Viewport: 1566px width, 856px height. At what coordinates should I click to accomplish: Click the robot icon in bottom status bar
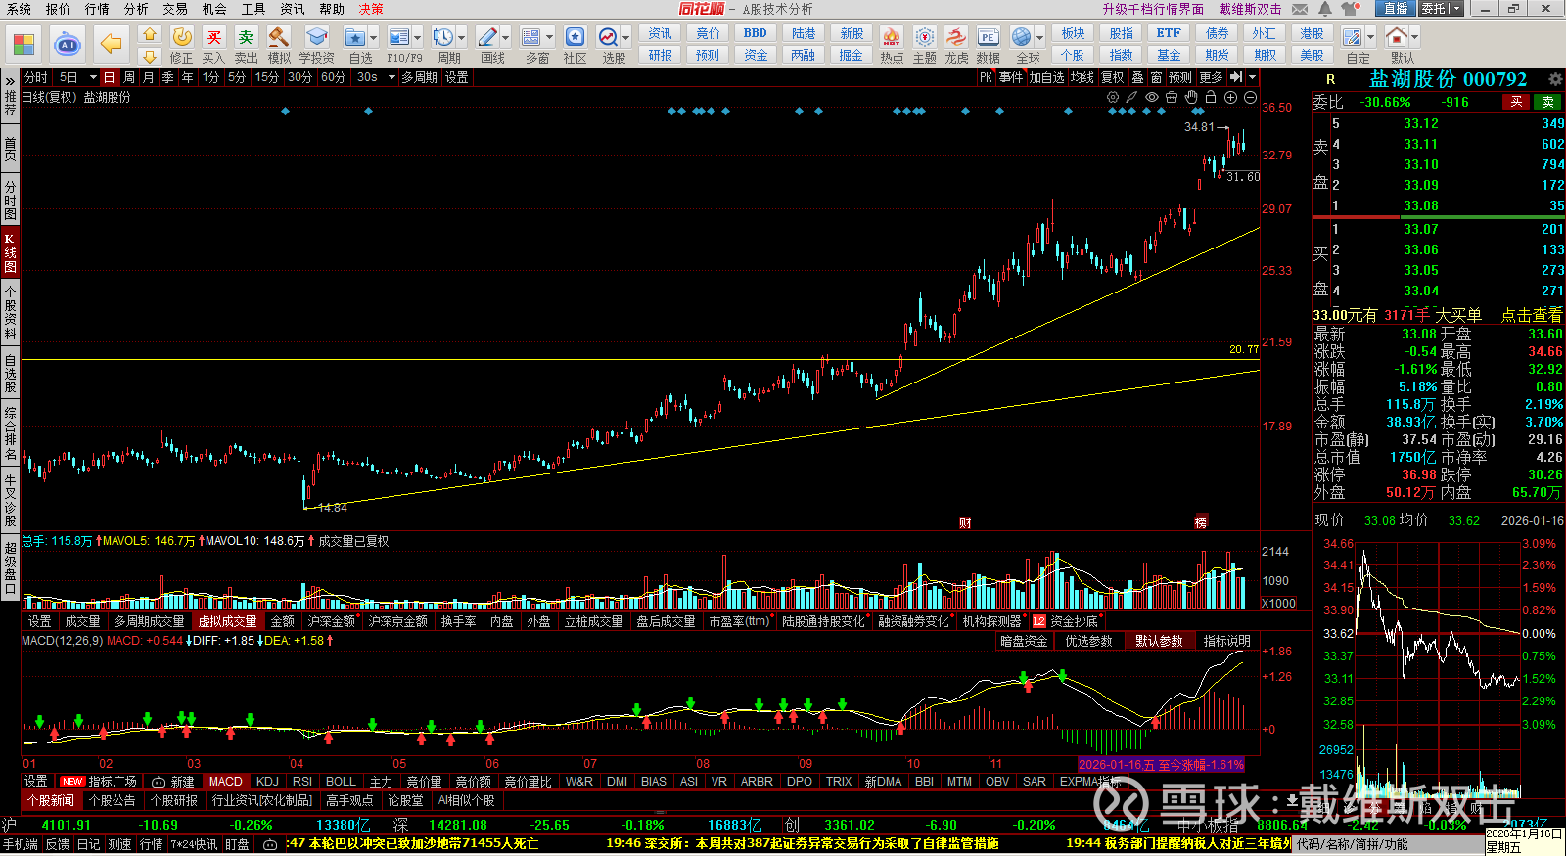tap(270, 844)
